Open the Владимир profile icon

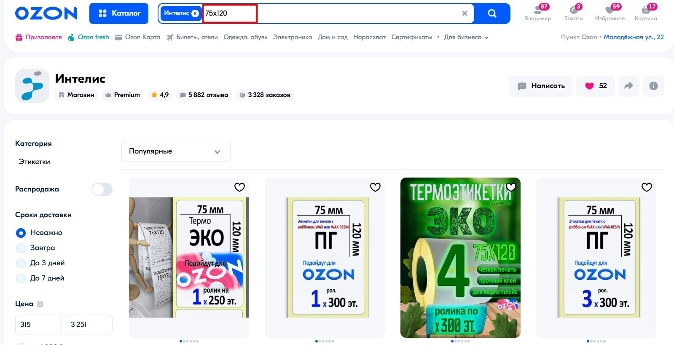(x=538, y=13)
